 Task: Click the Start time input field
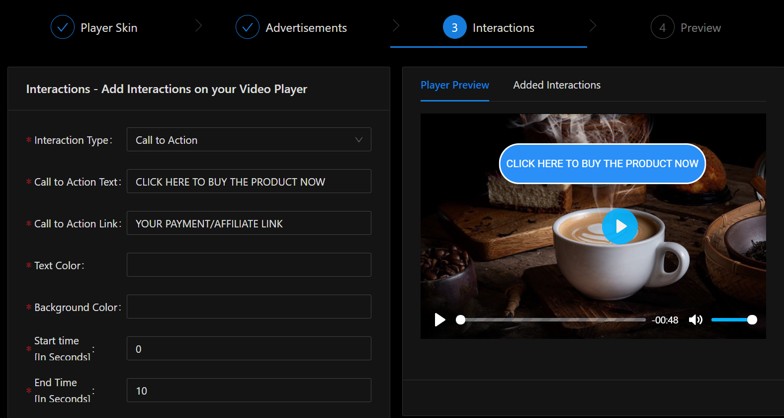point(249,348)
